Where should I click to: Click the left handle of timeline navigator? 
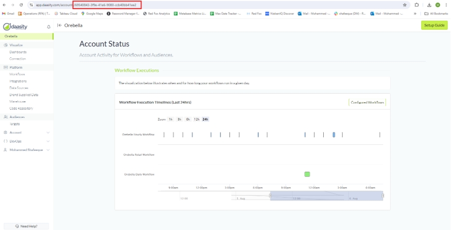tap(270, 196)
